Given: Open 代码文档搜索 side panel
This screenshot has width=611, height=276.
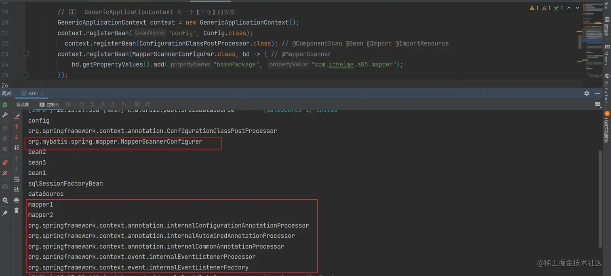Looking at the screenshot, I should [x=607, y=127].
